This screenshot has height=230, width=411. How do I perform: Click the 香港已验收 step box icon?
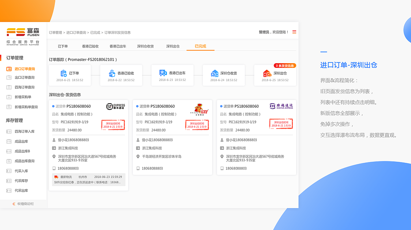tap(112, 73)
